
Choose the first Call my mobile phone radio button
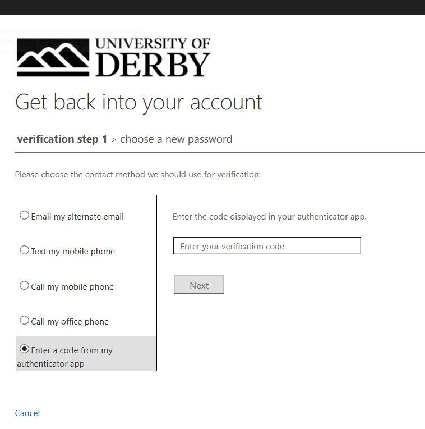click(x=24, y=286)
